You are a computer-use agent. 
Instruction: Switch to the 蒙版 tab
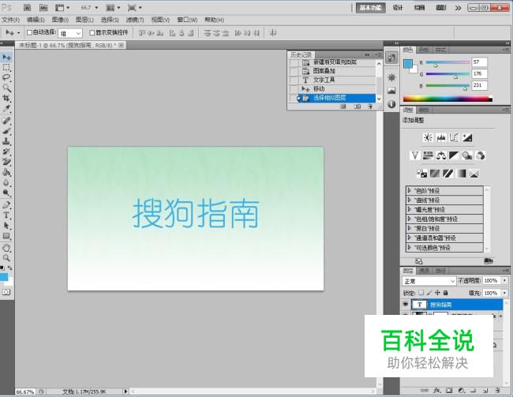coord(424,110)
